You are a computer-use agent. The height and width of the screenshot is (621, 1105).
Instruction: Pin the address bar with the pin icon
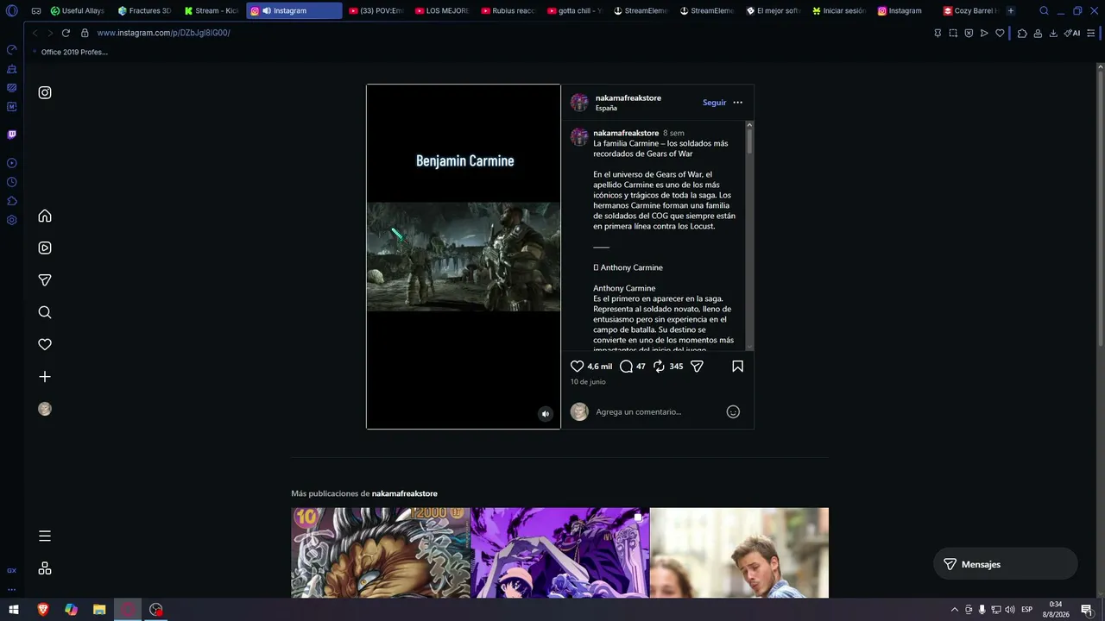pyautogui.click(x=938, y=33)
